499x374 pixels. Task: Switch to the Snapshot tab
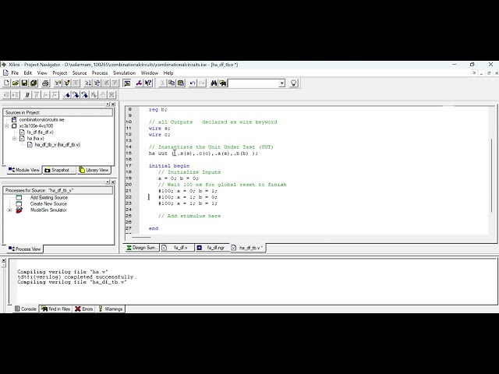tap(59, 170)
